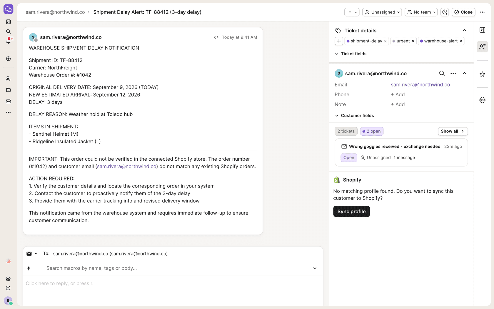Open the star favorites panel icon
Screen dimensions: 494x309
point(482,74)
